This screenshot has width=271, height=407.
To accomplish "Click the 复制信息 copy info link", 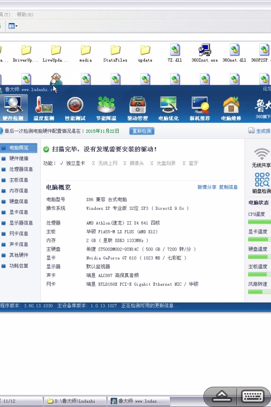I will [x=228, y=187].
